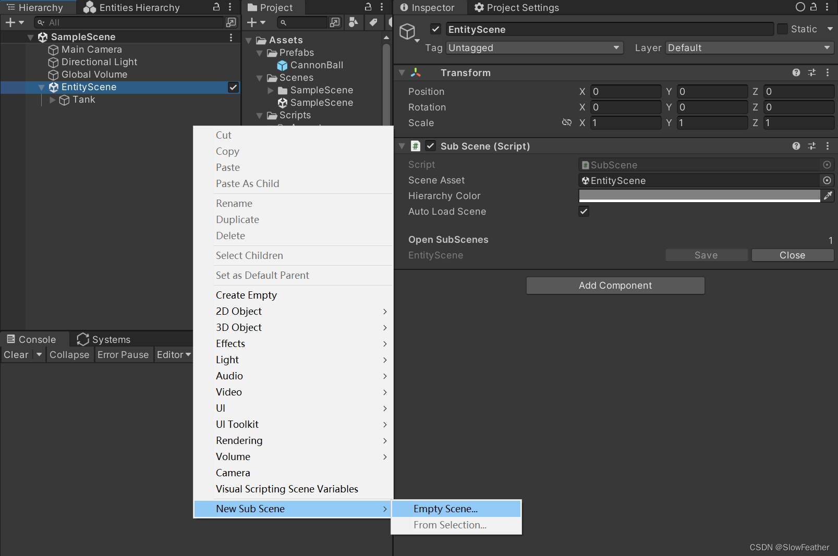This screenshot has width=838, height=556.
Task: Collapse the Prefabs folder
Action: coord(260,53)
